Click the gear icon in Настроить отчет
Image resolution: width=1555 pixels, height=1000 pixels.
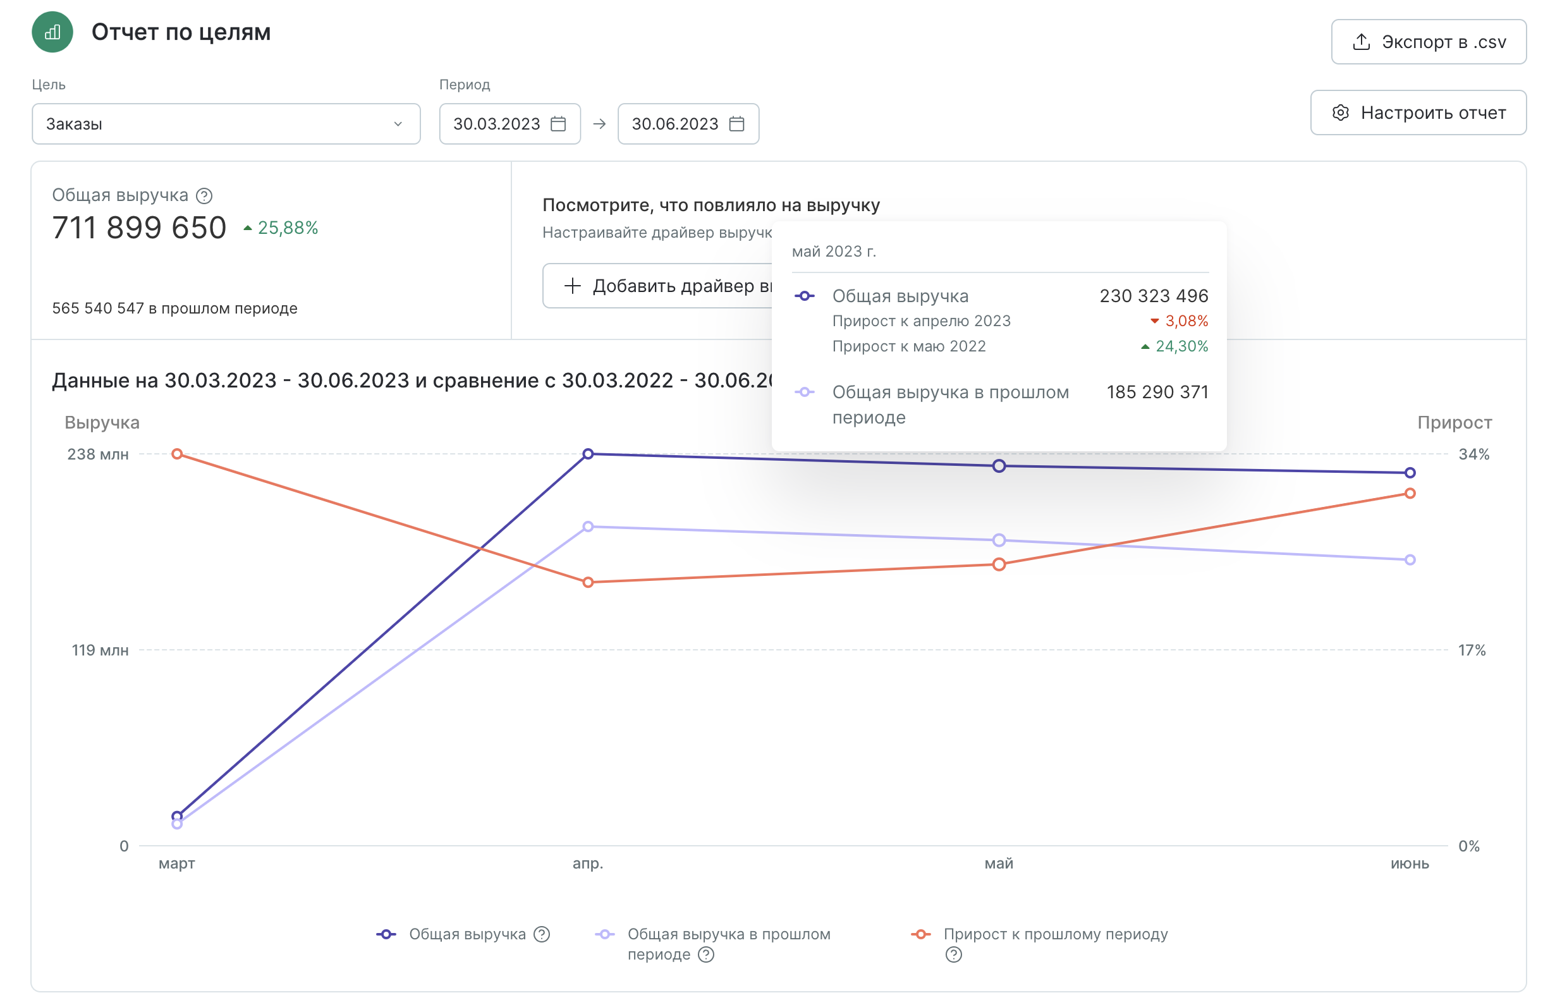(1340, 113)
